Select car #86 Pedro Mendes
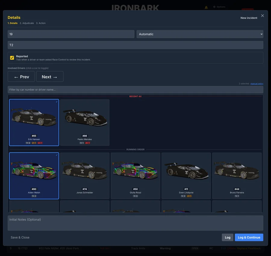 click(85, 122)
